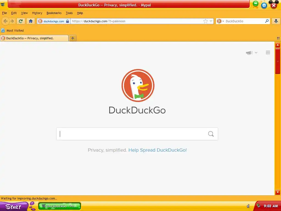Minimize the window with the green button
Viewport: 281px width, 211px height.
click(255, 4)
